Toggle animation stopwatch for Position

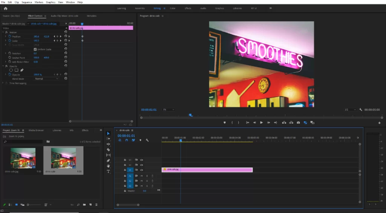point(10,37)
